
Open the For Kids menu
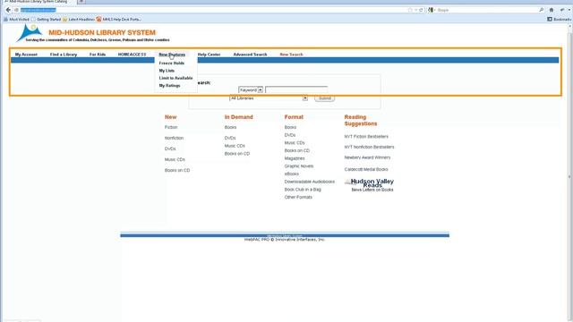98,55
